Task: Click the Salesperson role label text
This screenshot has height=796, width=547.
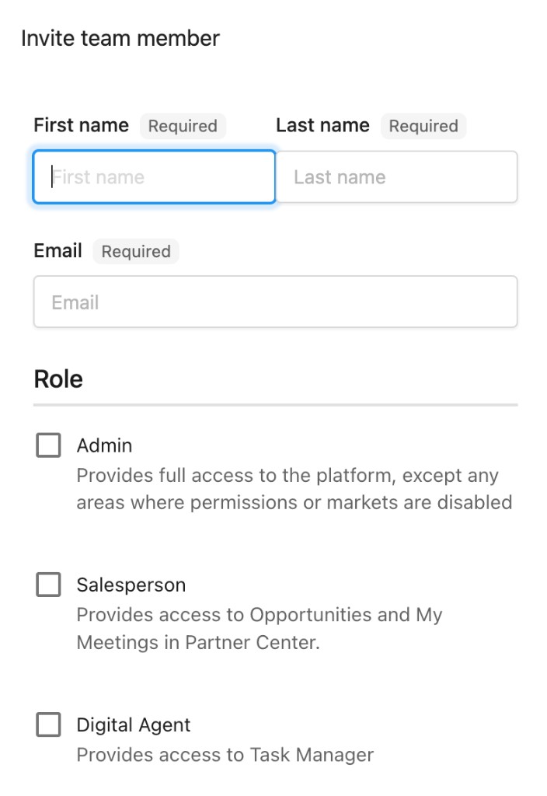Action: pos(131,585)
